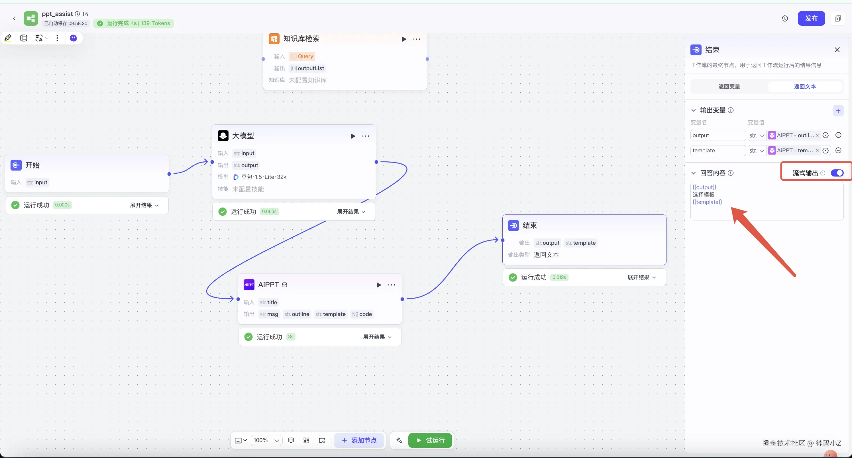The image size is (852, 458).
Task: Click the edit pencil icon beside ppt_assist
Action: coord(86,14)
